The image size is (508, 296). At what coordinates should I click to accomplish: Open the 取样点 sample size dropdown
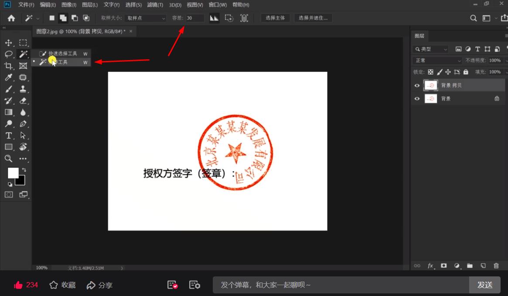point(145,18)
